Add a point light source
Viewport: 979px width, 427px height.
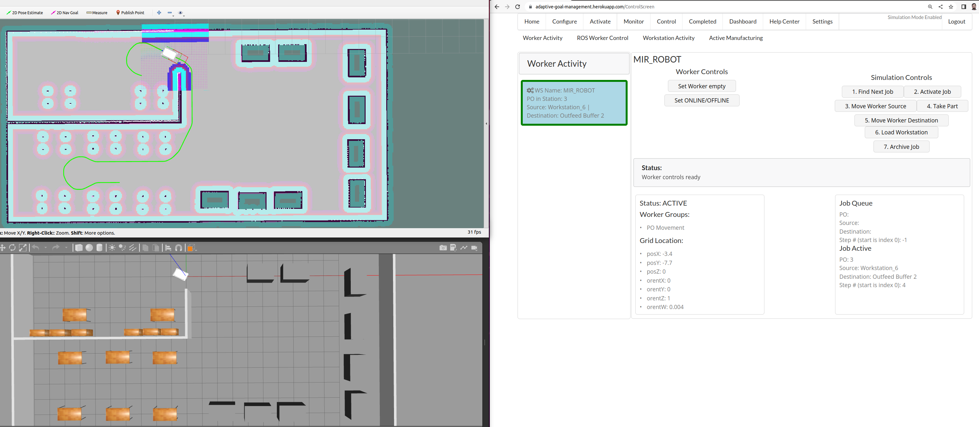point(112,248)
